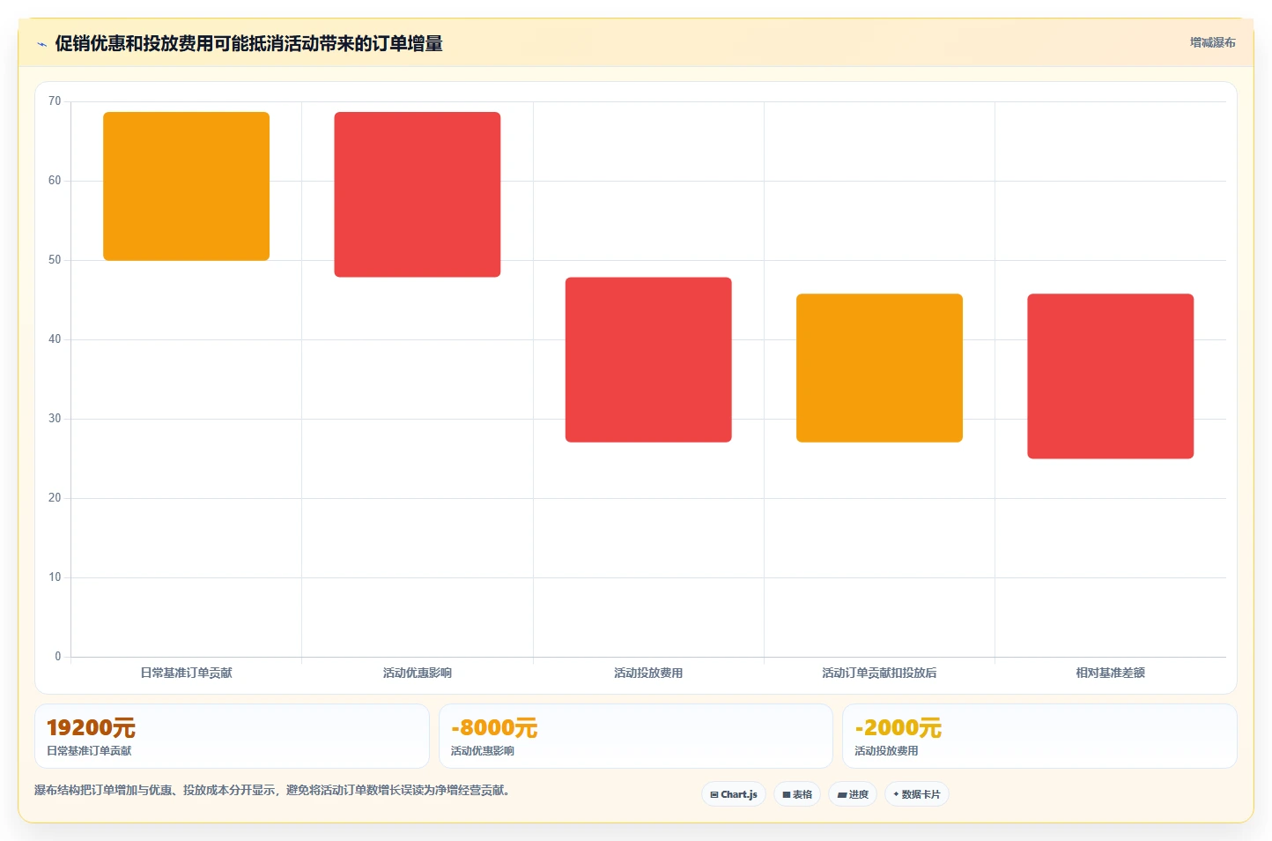1272x841 pixels.
Task: Click the 数据卡片 chip
Action: pos(917,794)
